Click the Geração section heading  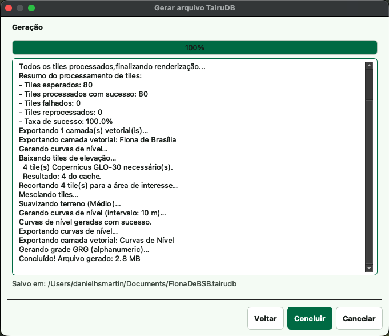[x=27, y=27]
